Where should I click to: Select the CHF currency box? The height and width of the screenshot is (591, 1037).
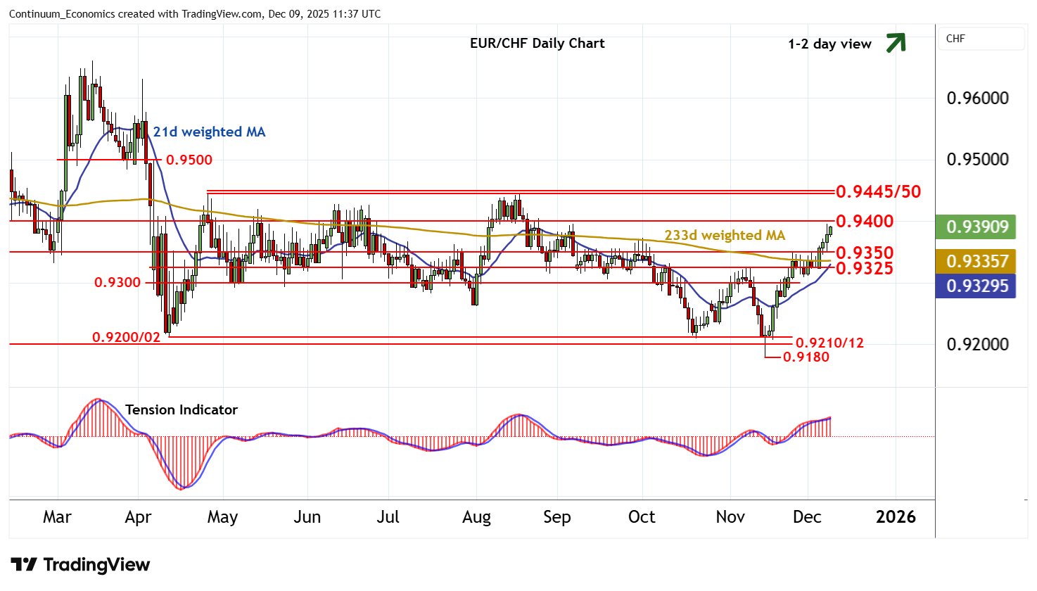click(x=981, y=39)
